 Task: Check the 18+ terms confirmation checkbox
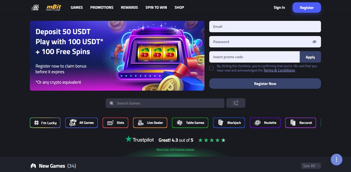click(211, 68)
